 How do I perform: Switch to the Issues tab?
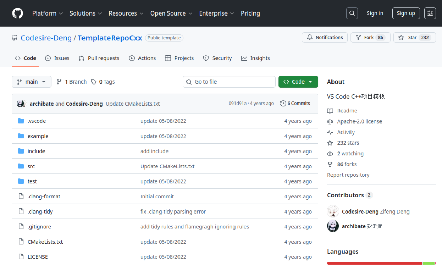click(57, 58)
